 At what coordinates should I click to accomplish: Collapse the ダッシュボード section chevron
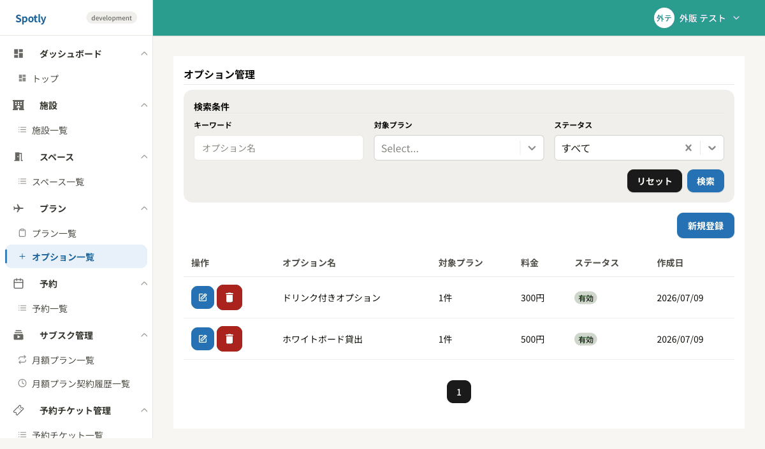[144, 53]
